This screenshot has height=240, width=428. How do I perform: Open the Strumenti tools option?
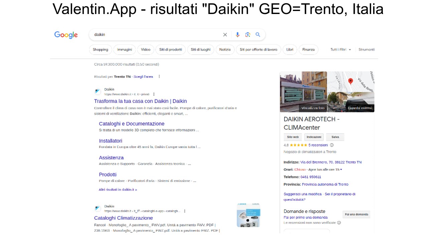click(366, 50)
